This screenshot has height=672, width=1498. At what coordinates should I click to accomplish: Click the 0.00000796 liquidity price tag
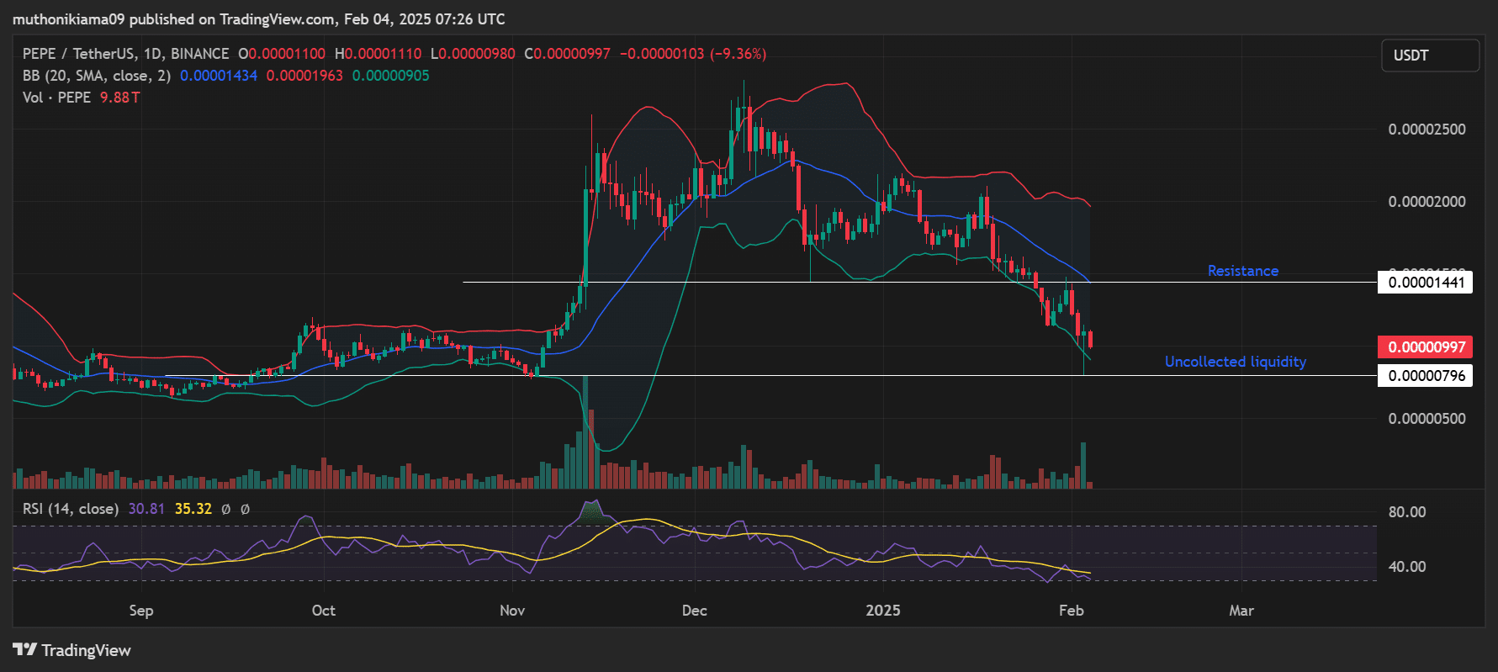point(1427,376)
